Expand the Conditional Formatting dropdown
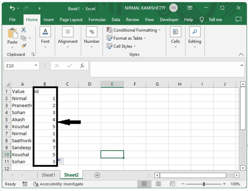 [x=134, y=30]
